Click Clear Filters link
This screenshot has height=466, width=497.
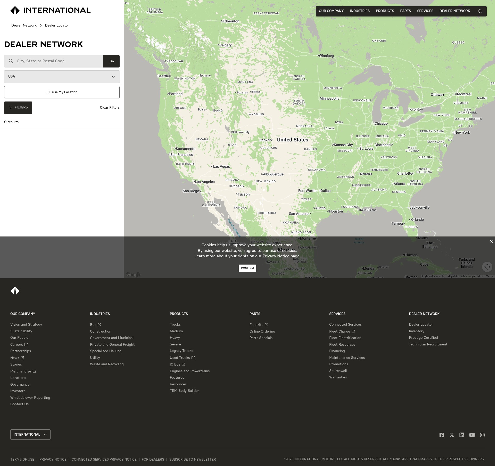110,107
